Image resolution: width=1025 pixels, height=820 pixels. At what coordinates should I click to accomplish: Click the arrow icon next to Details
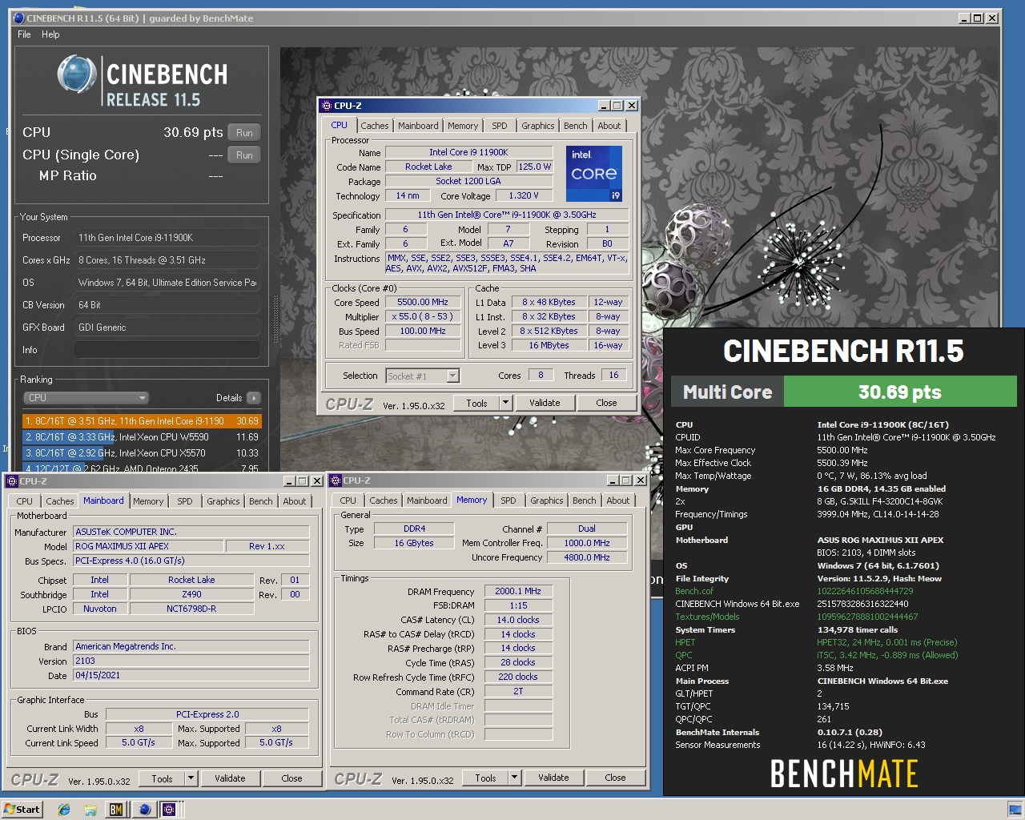[x=254, y=398]
